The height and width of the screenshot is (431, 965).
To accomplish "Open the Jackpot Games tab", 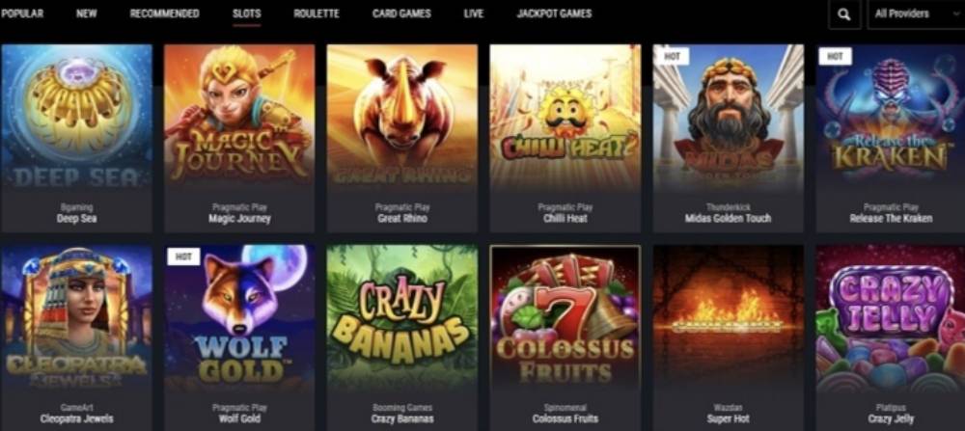I will coord(554,13).
